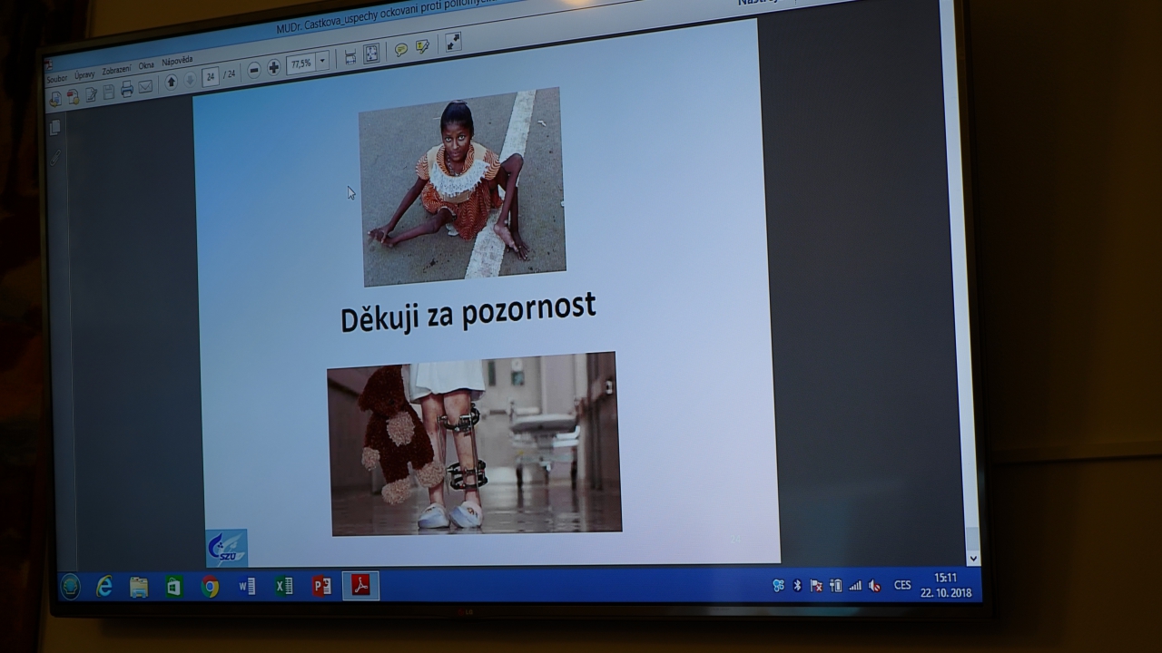Click the zoom value field 77,5%
This screenshot has width=1162, height=653.
tap(300, 64)
